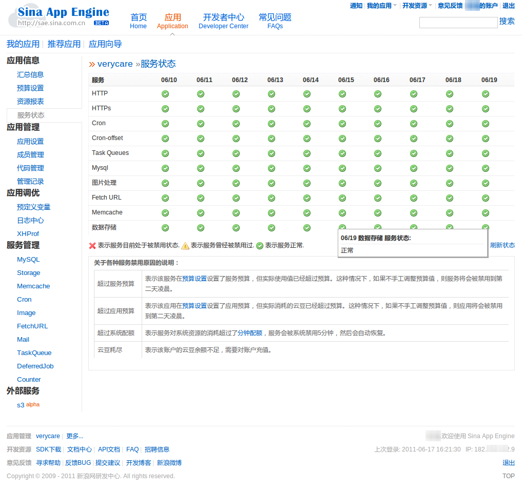The image size is (522, 491).
Task: Click the 搜索 search button
Action: pyautogui.click(x=507, y=21)
